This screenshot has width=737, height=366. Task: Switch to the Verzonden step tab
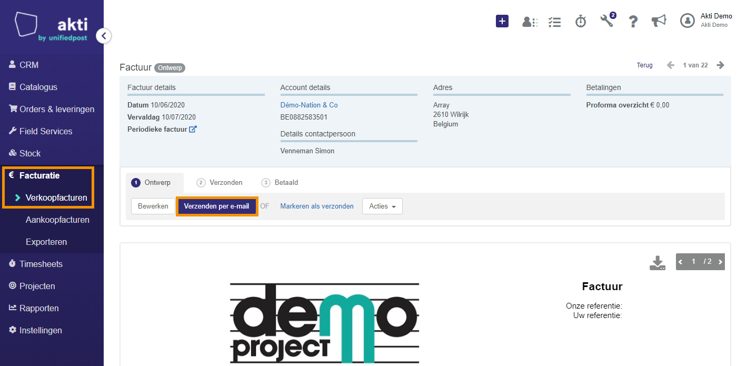pos(220,183)
